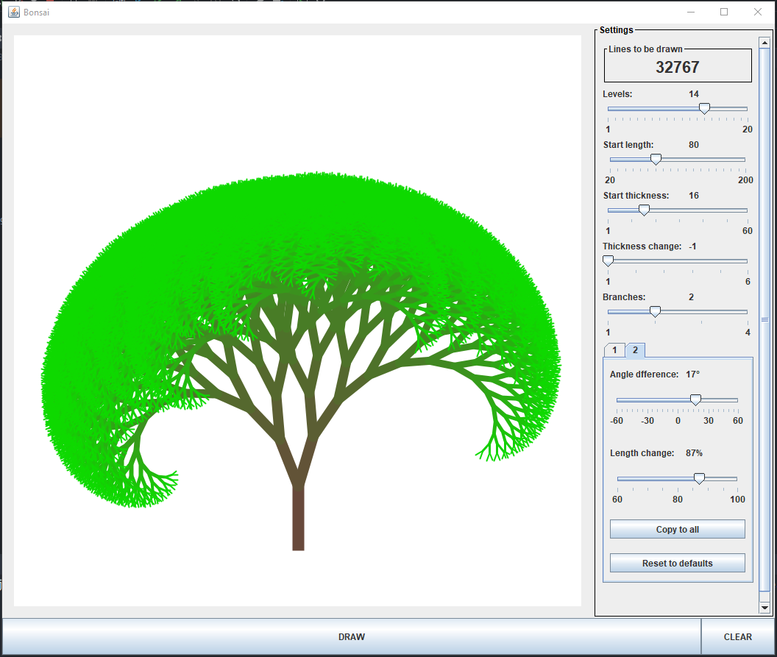This screenshot has height=657, width=777.
Task: Click Copy to all button
Action: pyautogui.click(x=678, y=529)
